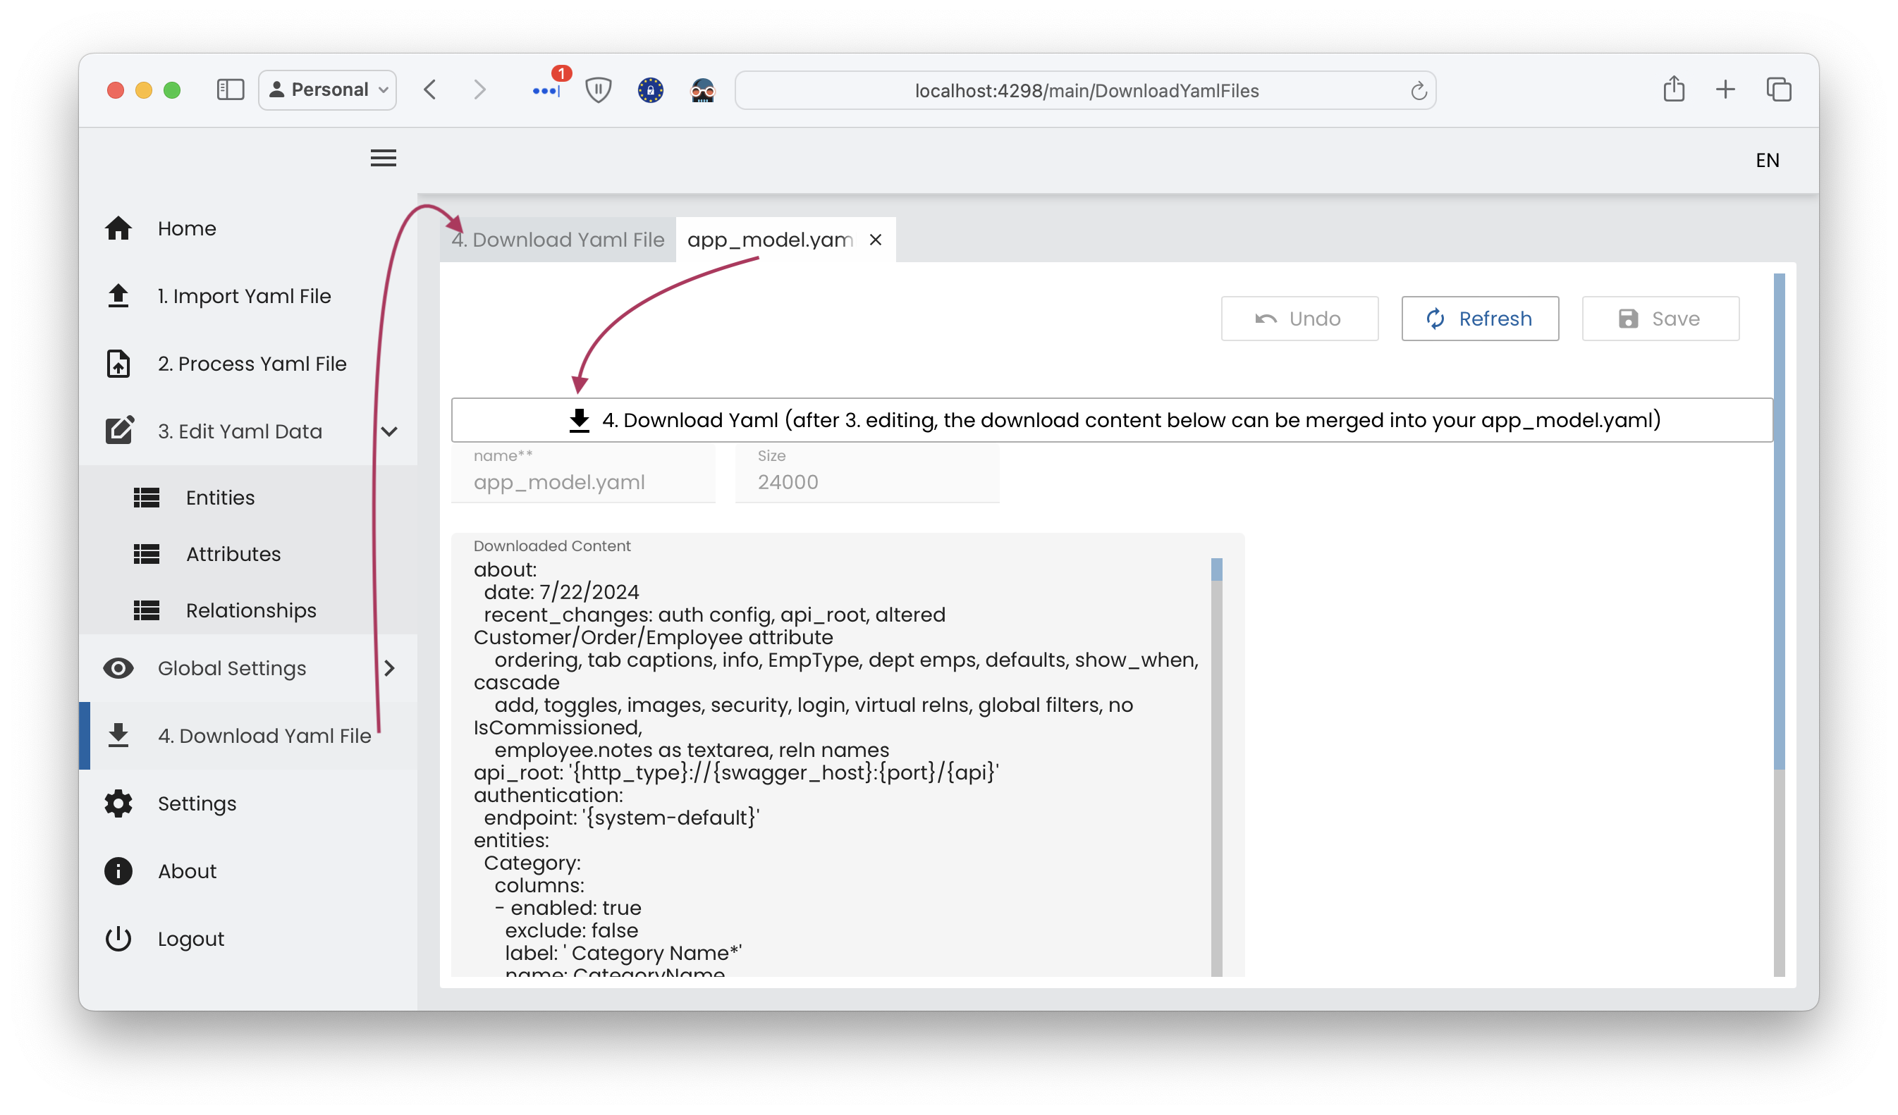
Task: Select the app_model.yaml tab
Action: click(771, 239)
